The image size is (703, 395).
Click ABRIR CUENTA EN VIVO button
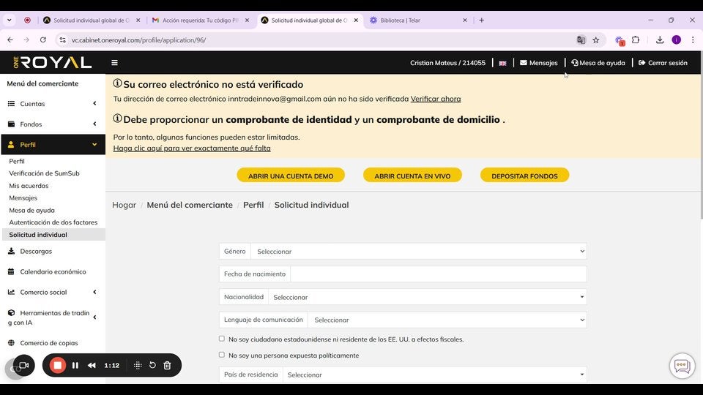(x=412, y=176)
